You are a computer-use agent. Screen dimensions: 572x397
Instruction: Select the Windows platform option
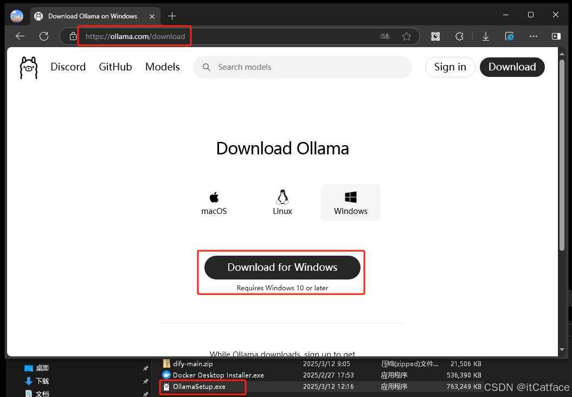[351, 203]
